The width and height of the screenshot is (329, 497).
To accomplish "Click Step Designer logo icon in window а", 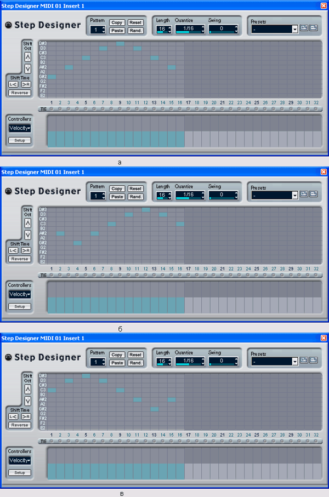I will [9, 25].
